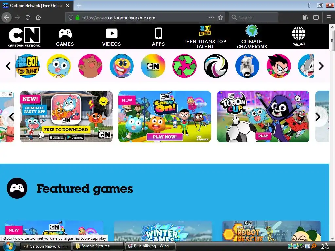Open Bumblebee Robot Rescue featured game
The width and height of the screenshot is (335, 251).
click(x=272, y=231)
